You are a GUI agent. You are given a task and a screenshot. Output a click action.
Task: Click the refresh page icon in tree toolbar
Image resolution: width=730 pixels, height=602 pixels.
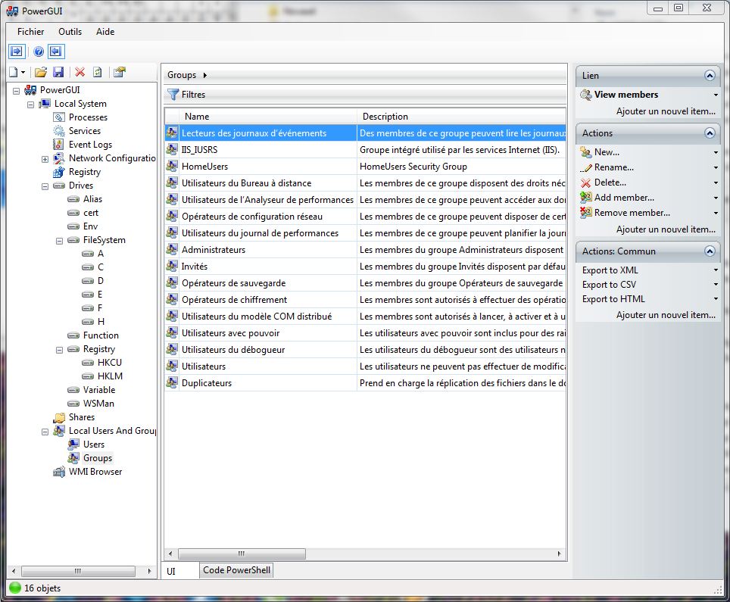pyautogui.click(x=97, y=72)
